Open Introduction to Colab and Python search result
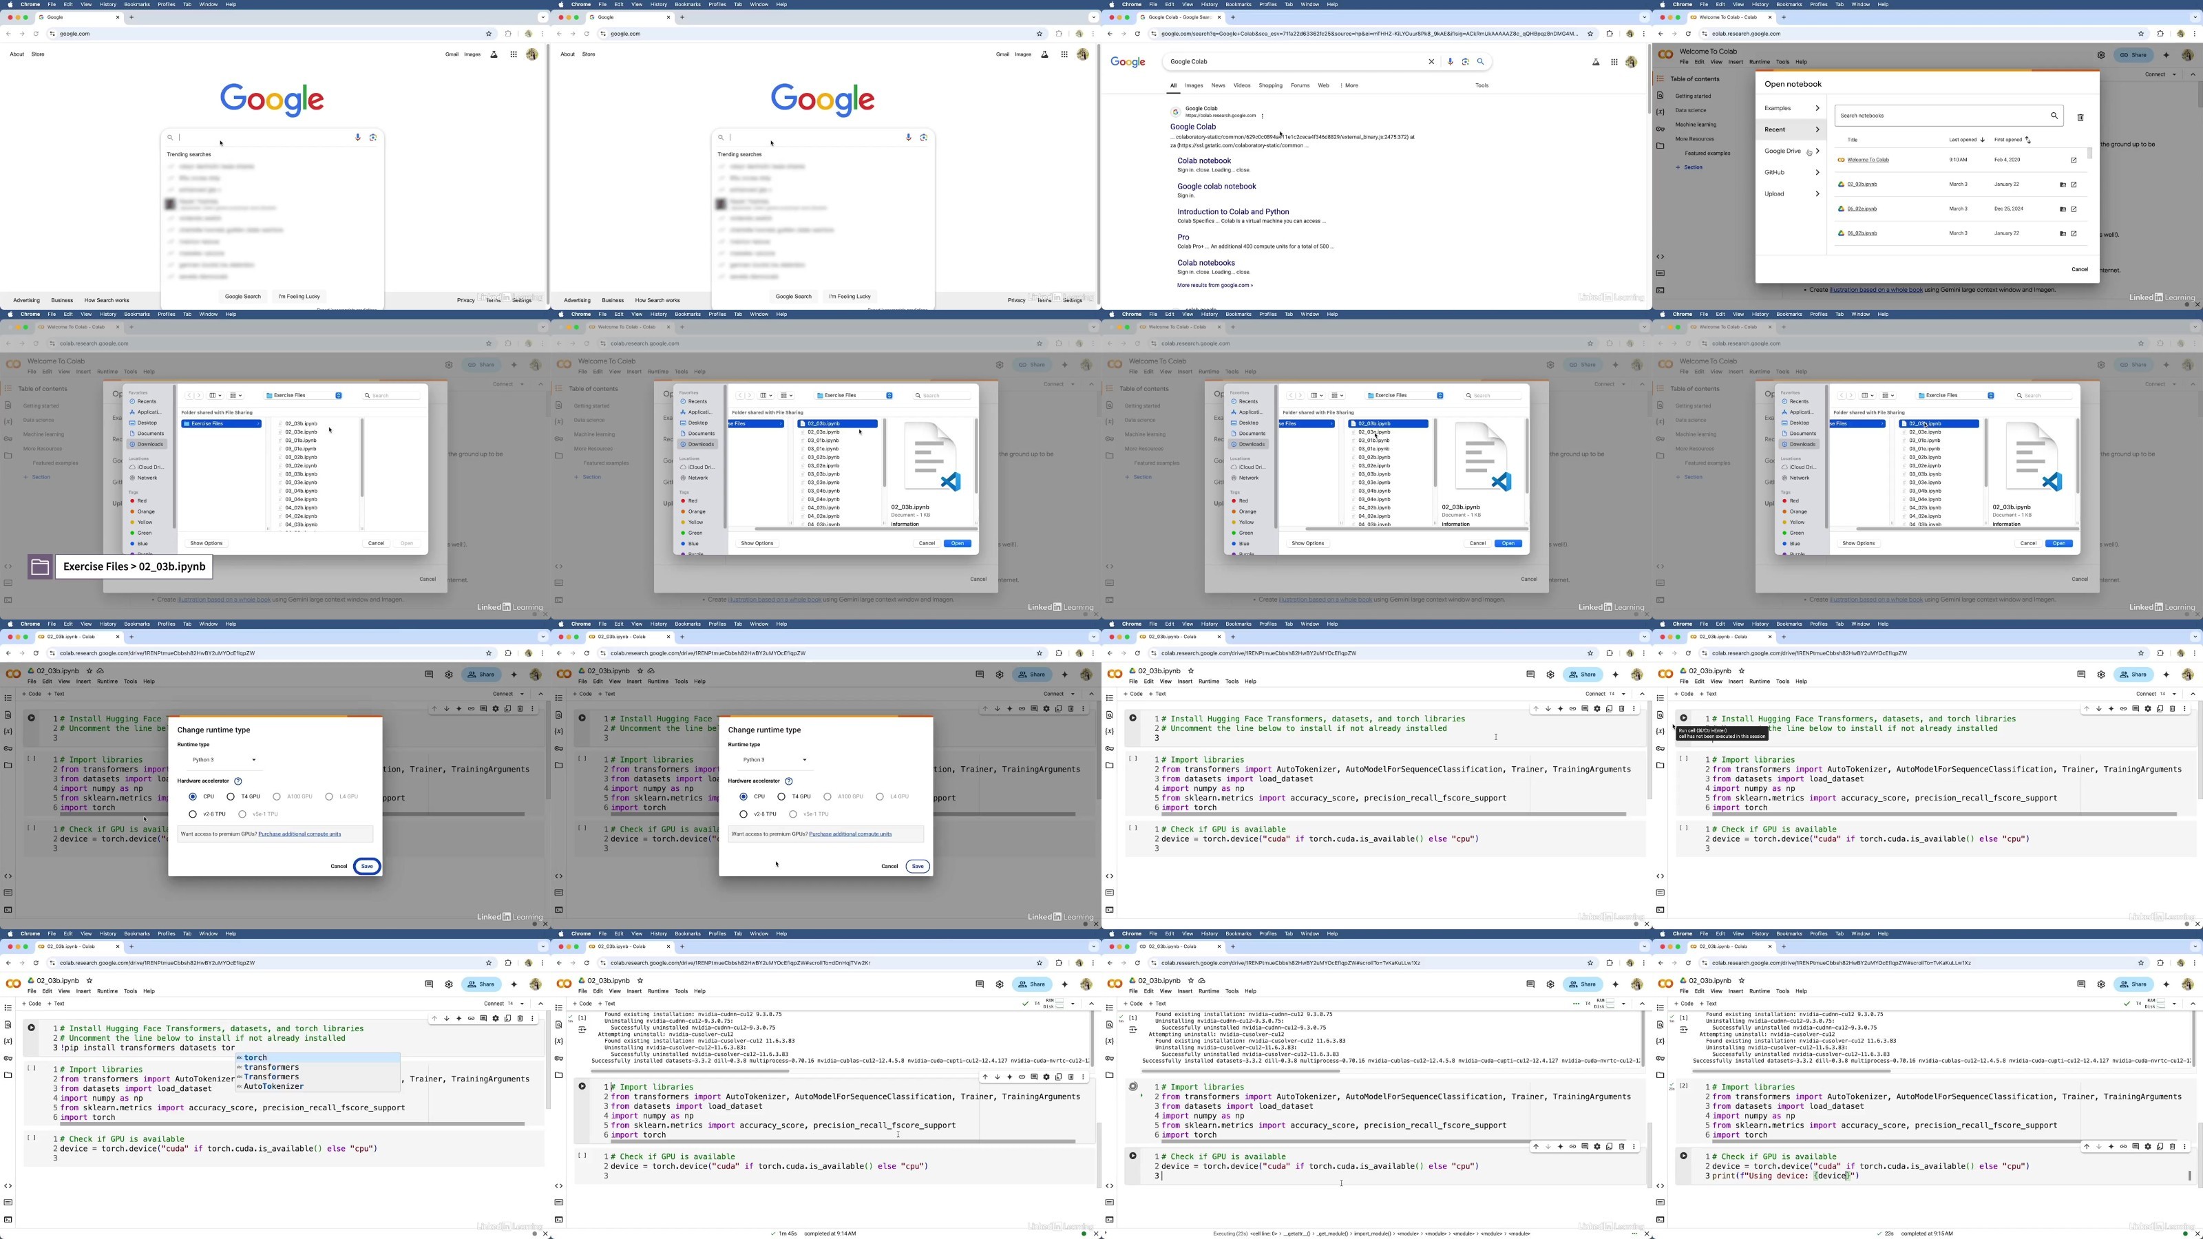The height and width of the screenshot is (1239, 2203). pos(1232,212)
